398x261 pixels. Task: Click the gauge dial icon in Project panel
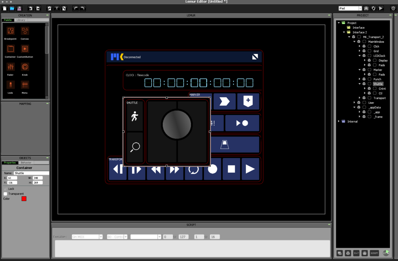tap(365, 253)
